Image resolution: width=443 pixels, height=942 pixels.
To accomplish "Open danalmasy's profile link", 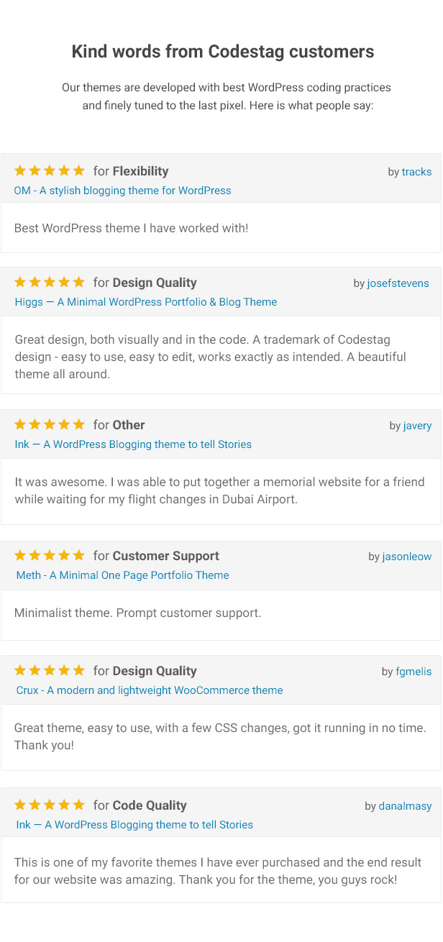I will point(406,806).
